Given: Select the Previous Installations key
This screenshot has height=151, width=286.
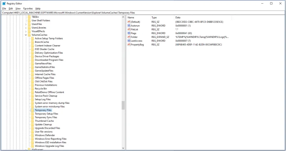Looking at the screenshot, I should [46, 85].
